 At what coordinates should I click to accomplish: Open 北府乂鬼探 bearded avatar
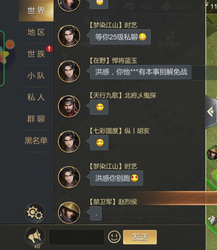click(69, 106)
